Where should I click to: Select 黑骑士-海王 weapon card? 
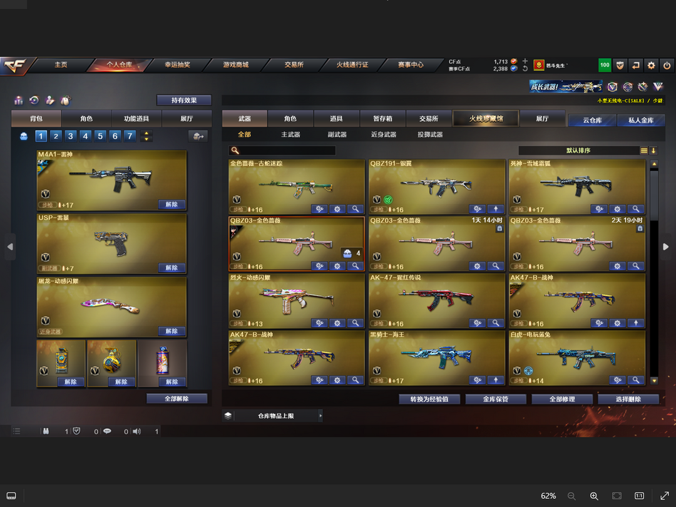tap(437, 358)
